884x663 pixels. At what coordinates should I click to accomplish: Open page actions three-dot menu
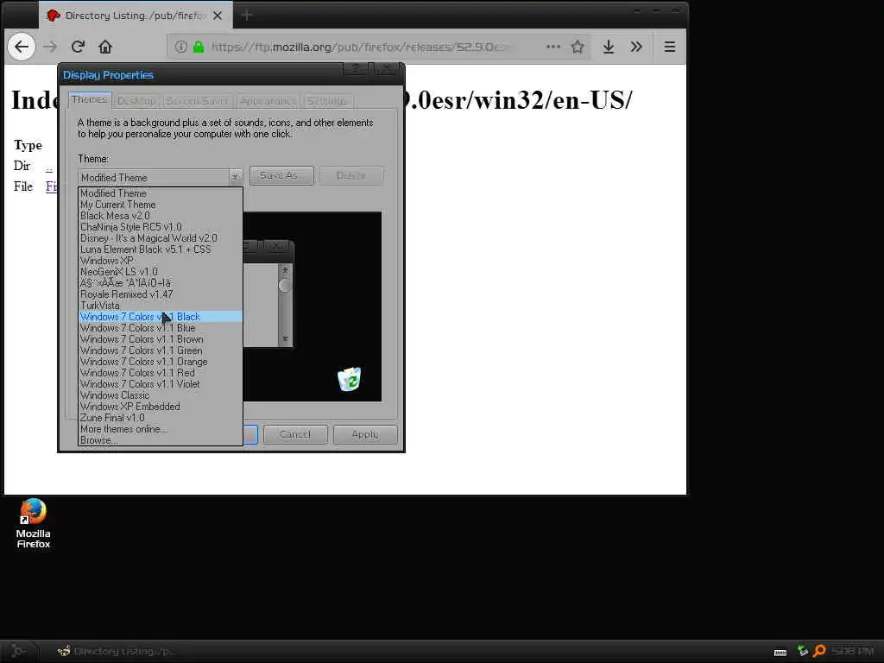tap(553, 47)
